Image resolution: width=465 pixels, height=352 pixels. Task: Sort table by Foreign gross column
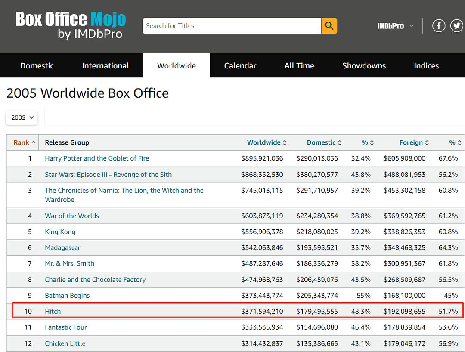414,142
